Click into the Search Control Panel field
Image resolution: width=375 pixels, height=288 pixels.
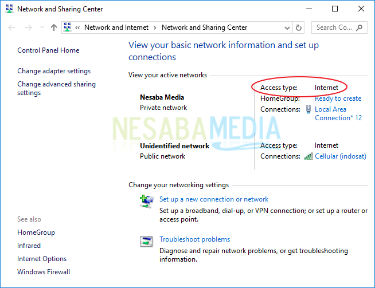point(334,27)
